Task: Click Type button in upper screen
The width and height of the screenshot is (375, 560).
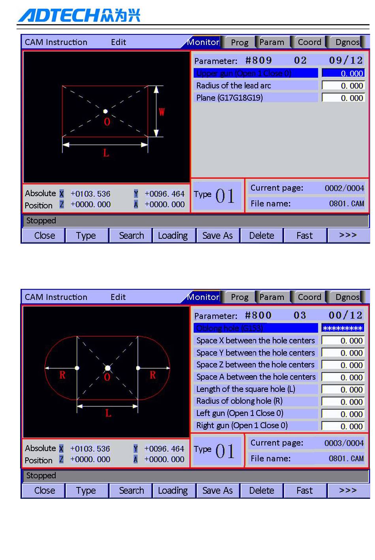Action: 86,236
